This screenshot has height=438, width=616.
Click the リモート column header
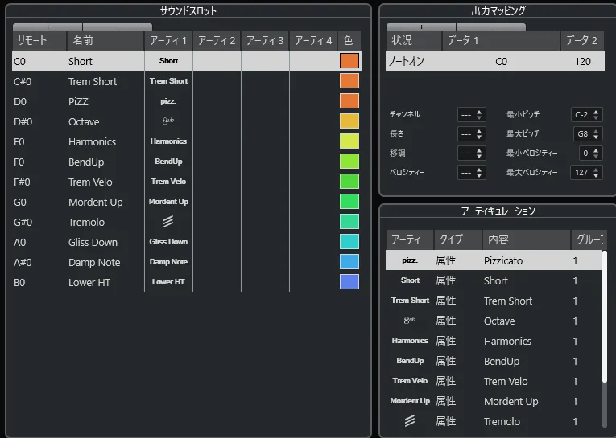(39, 40)
